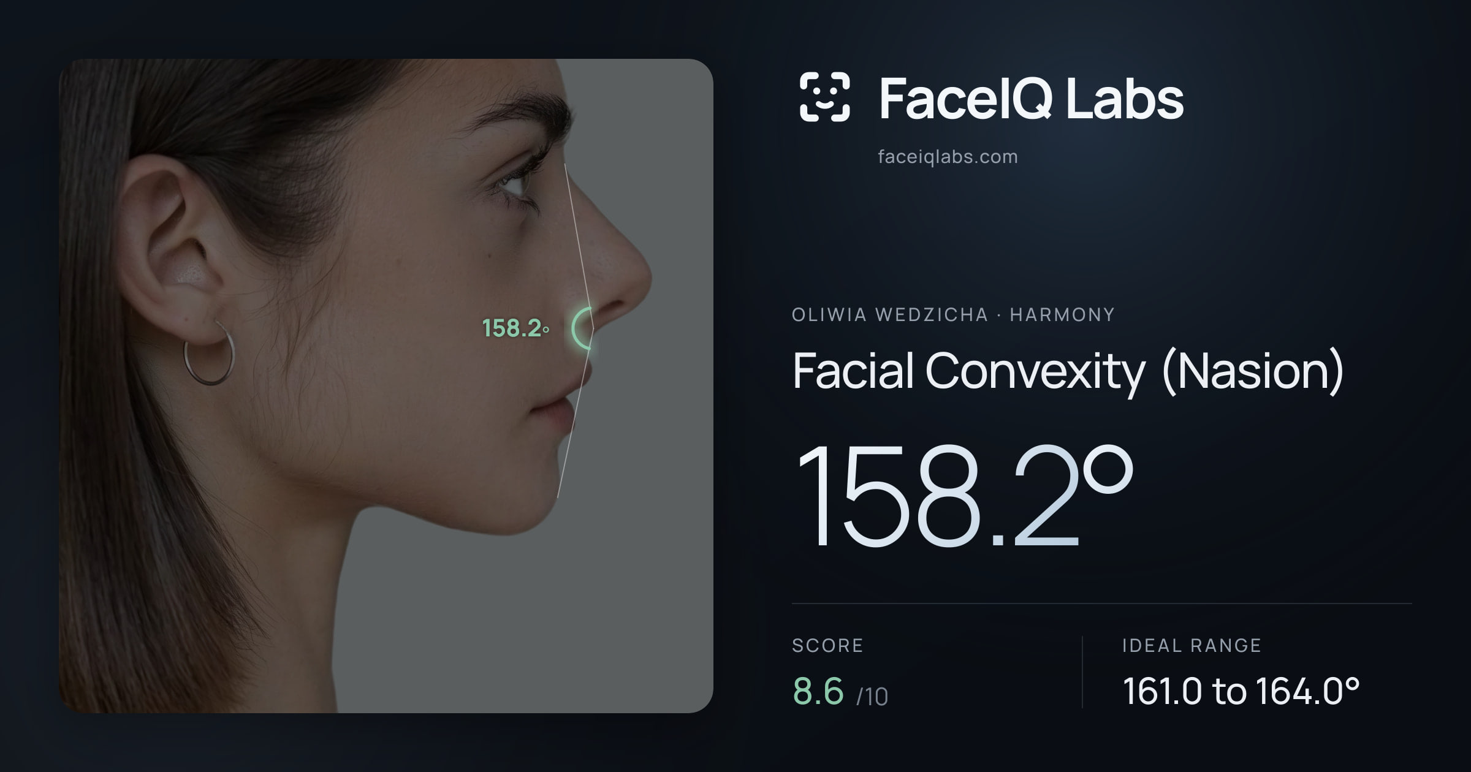Click the green angle arc marker on profile
This screenshot has width=1471, height=772.
(x=582, y=329)
